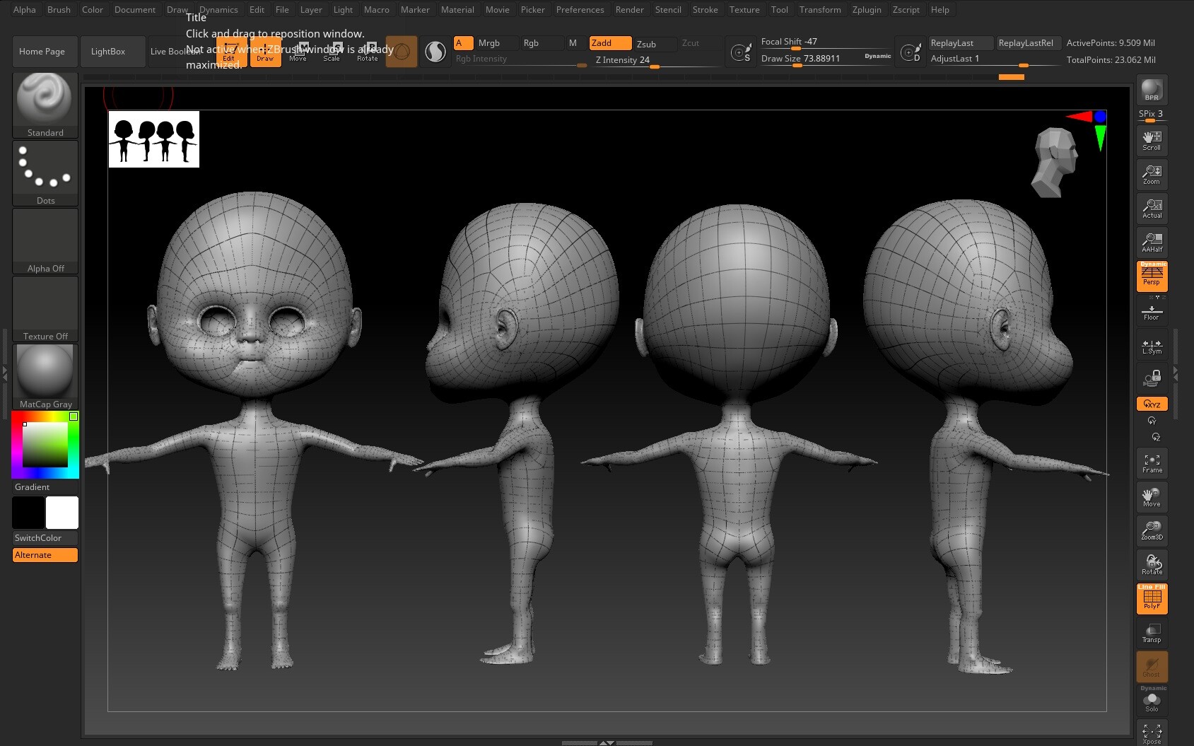This screenshot has width=1194, height=746.
Task: Select the MatCap Gray material
Action: coord(45,371)
